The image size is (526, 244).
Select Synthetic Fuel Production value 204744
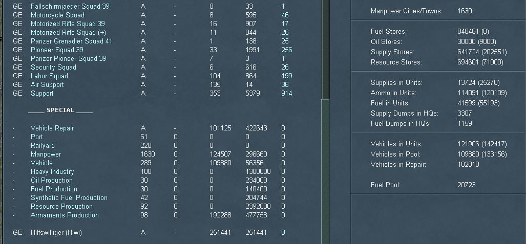pyautogui.click(x=256, y=198)
